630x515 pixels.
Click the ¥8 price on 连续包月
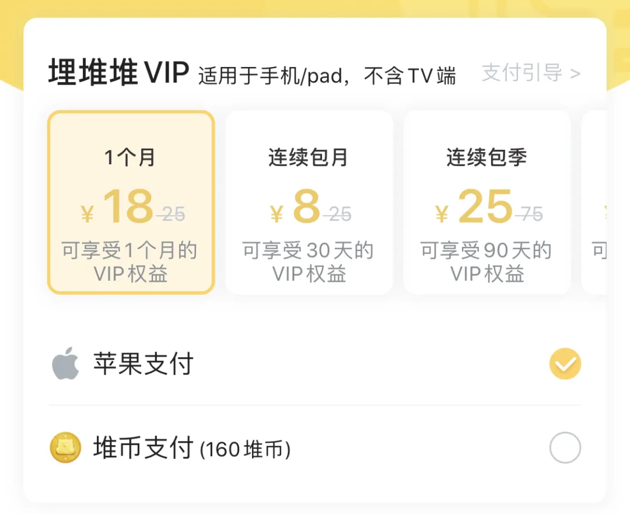[295, 206]
